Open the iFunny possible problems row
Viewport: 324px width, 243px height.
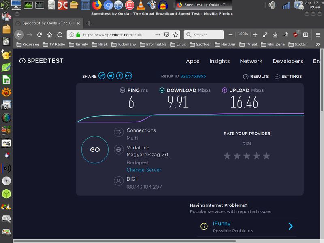click(x=247, y=227)
